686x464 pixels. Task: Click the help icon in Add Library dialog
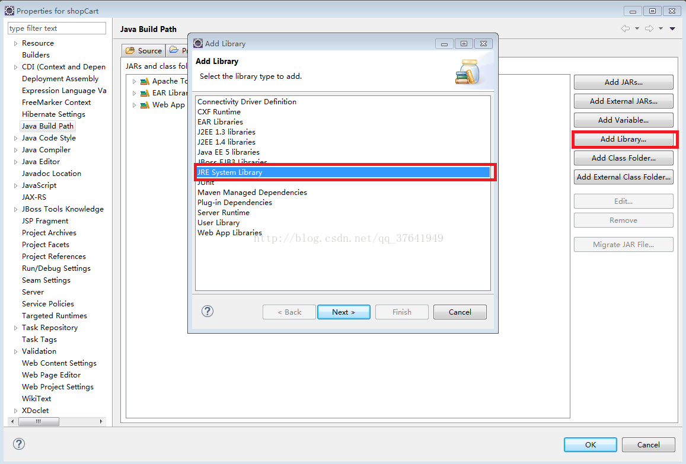click(208, 311)
